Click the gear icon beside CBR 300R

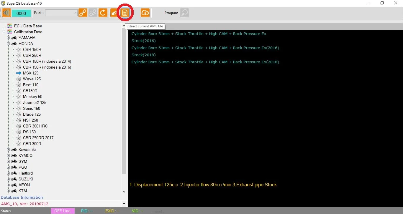(x=19, y=144)
